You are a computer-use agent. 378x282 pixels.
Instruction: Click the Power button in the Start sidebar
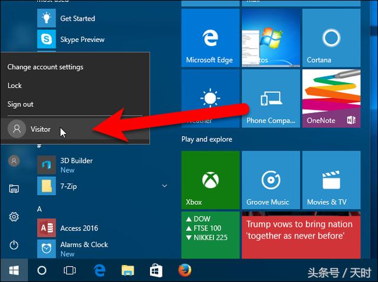coord(14,245)
